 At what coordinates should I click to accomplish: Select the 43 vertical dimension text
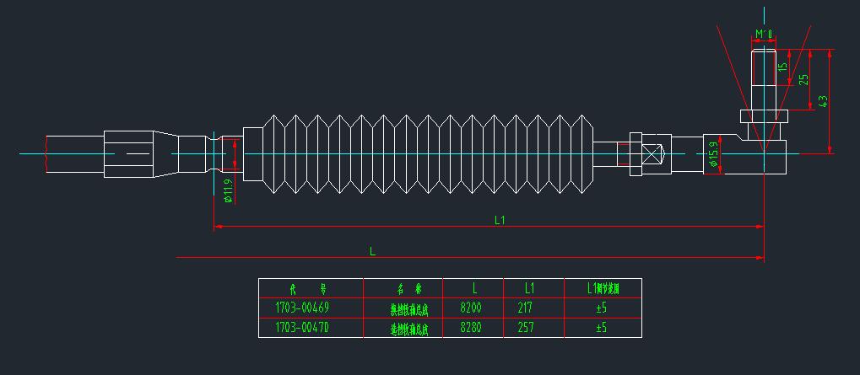click(x=823, y=100)
